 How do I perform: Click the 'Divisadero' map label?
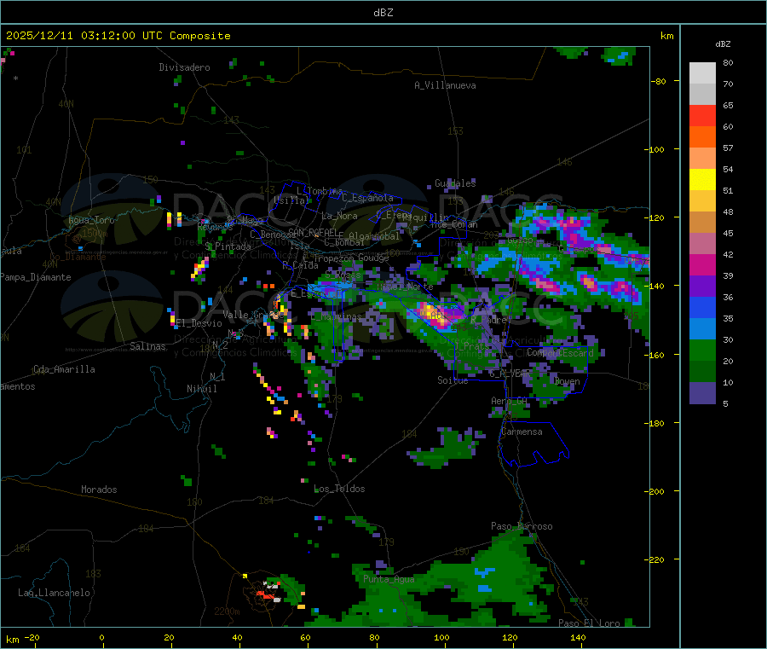coord(184,67)
